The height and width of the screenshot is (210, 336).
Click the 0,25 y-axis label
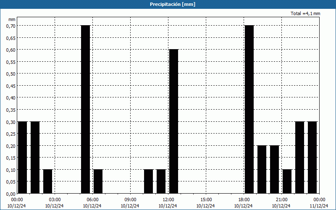click(x=11, y=134)
